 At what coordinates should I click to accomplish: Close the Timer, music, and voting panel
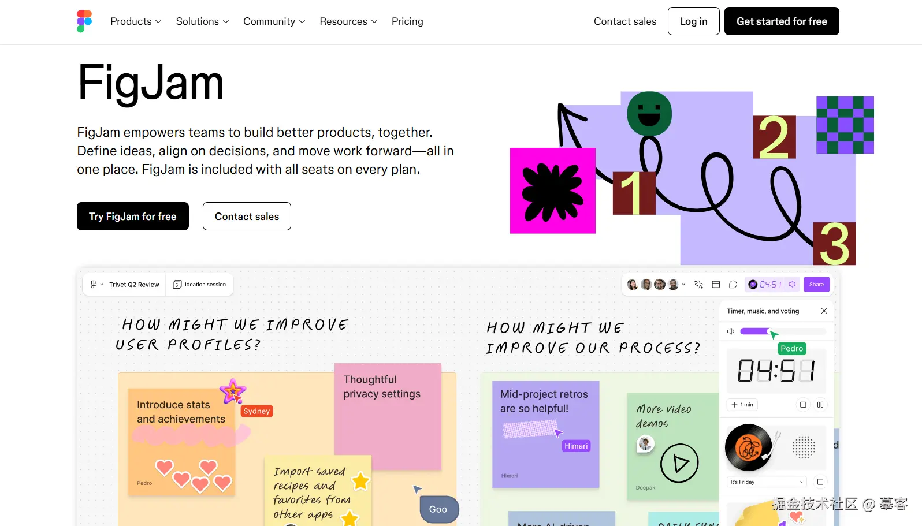[x=824, y=311]
